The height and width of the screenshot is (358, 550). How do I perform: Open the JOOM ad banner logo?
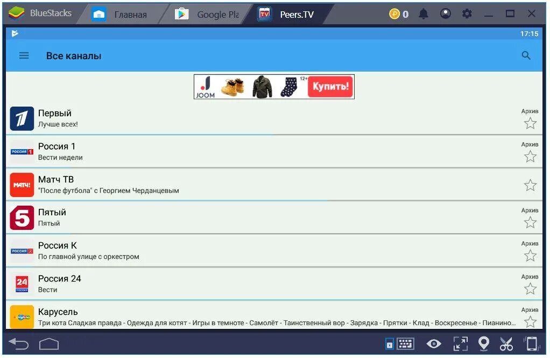205,87
